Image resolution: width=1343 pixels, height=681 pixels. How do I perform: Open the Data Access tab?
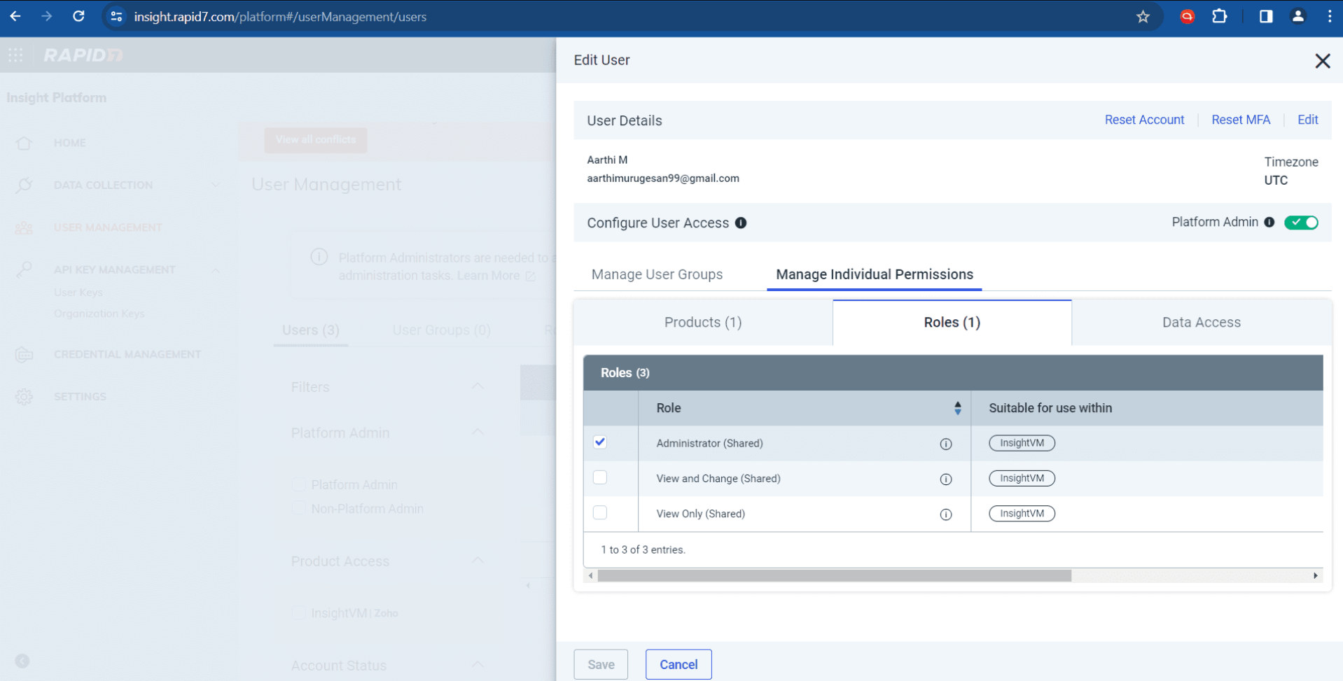(x=1202, y=323)
